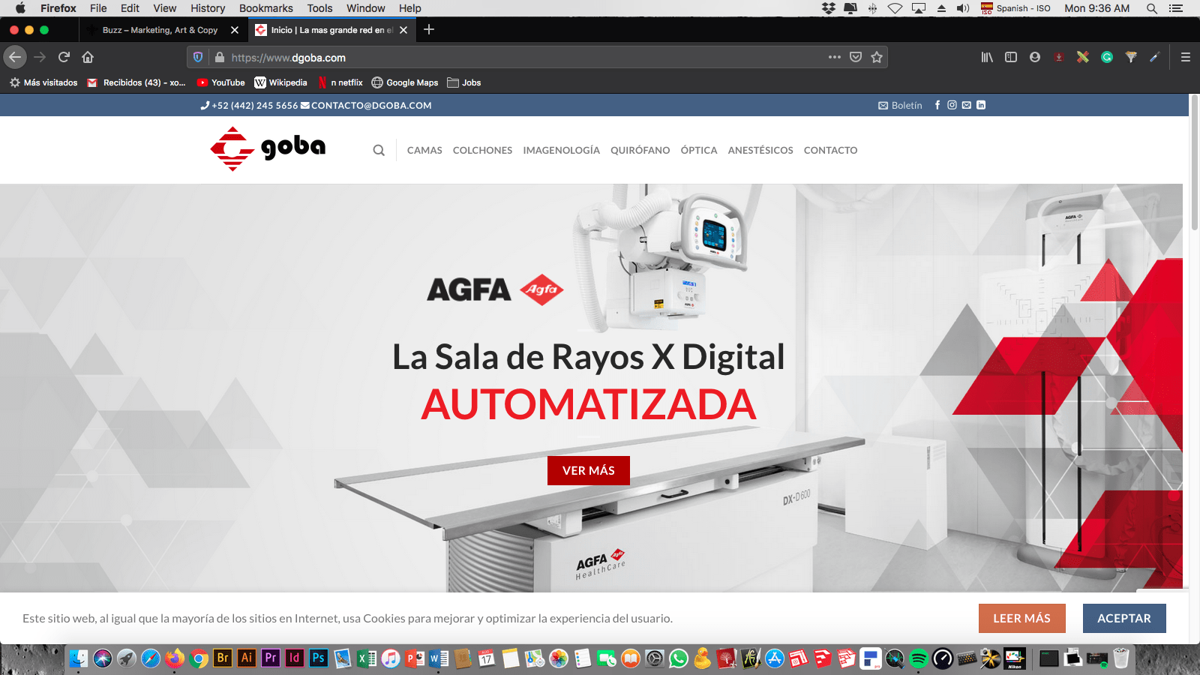Click inside the address bar URL field
The width and height of the screenshot is (1200, 675).
[x=525, y=57]
